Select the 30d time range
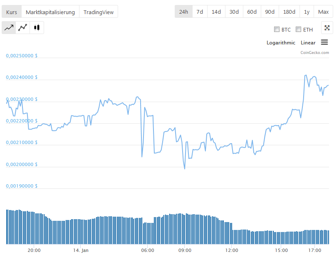This screenshot has height=259, width=334. pyautogui.click(x=234, y=12)
